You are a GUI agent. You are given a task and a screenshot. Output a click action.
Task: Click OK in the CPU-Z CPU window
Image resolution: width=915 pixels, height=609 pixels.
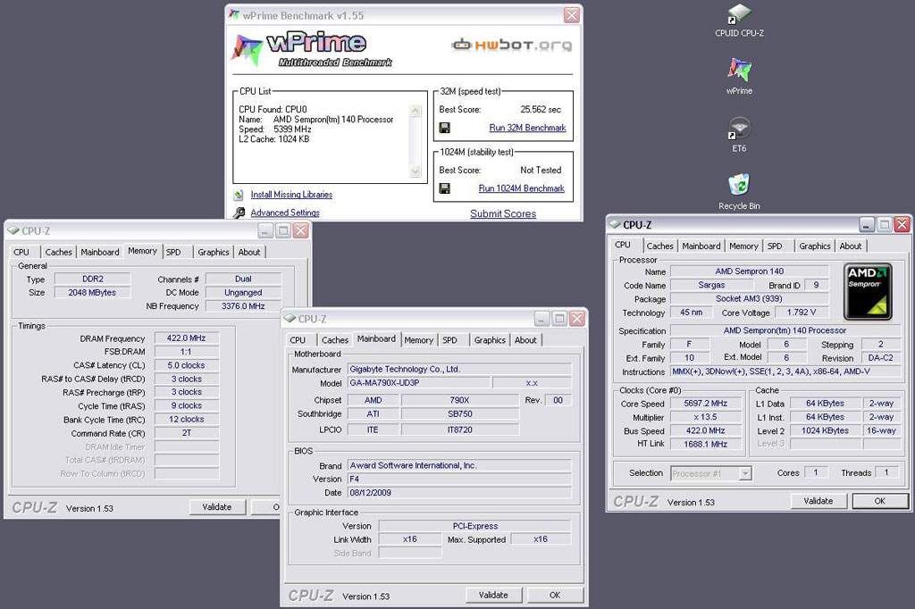[x=880, y=501]
